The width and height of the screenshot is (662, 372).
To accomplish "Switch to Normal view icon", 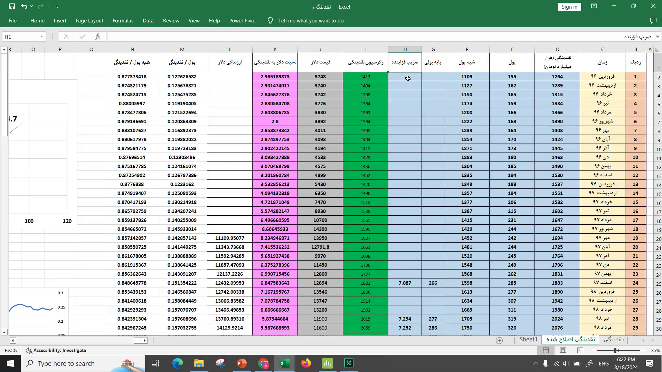I will tap(546, 350).
